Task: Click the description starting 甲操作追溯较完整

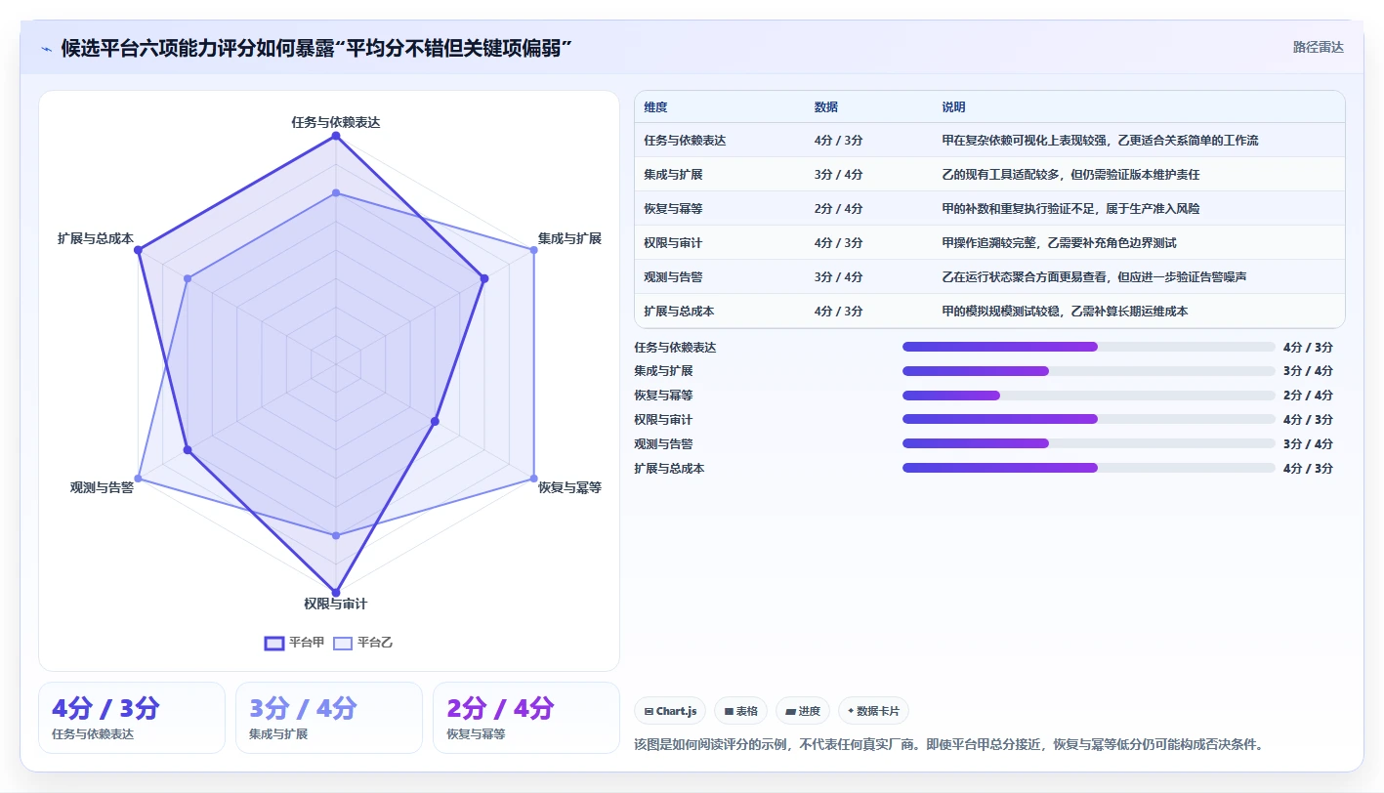Action: point(1059,243)
